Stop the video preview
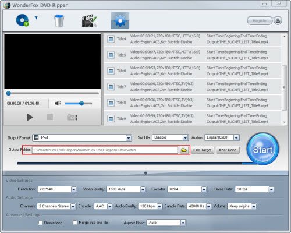This screenshot has height=233, width=291. [49, 117]
